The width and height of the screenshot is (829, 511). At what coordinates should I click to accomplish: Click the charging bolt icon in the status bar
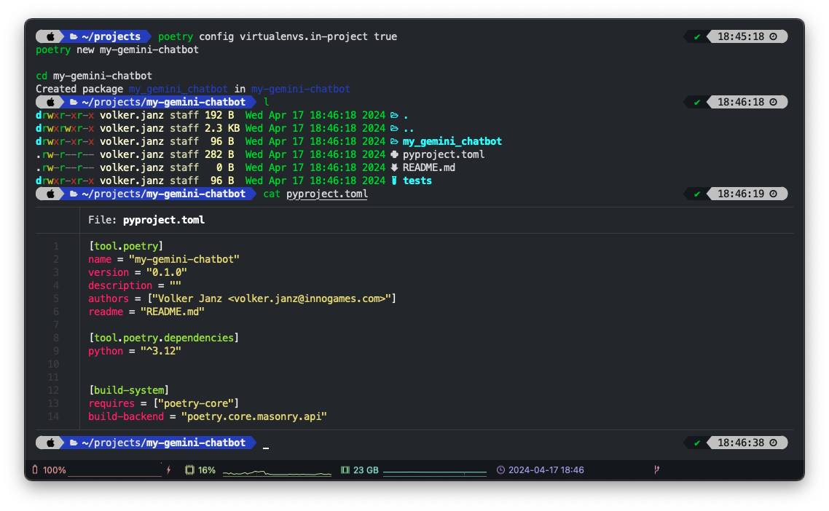pyautogui.click(x=168, y=470)
